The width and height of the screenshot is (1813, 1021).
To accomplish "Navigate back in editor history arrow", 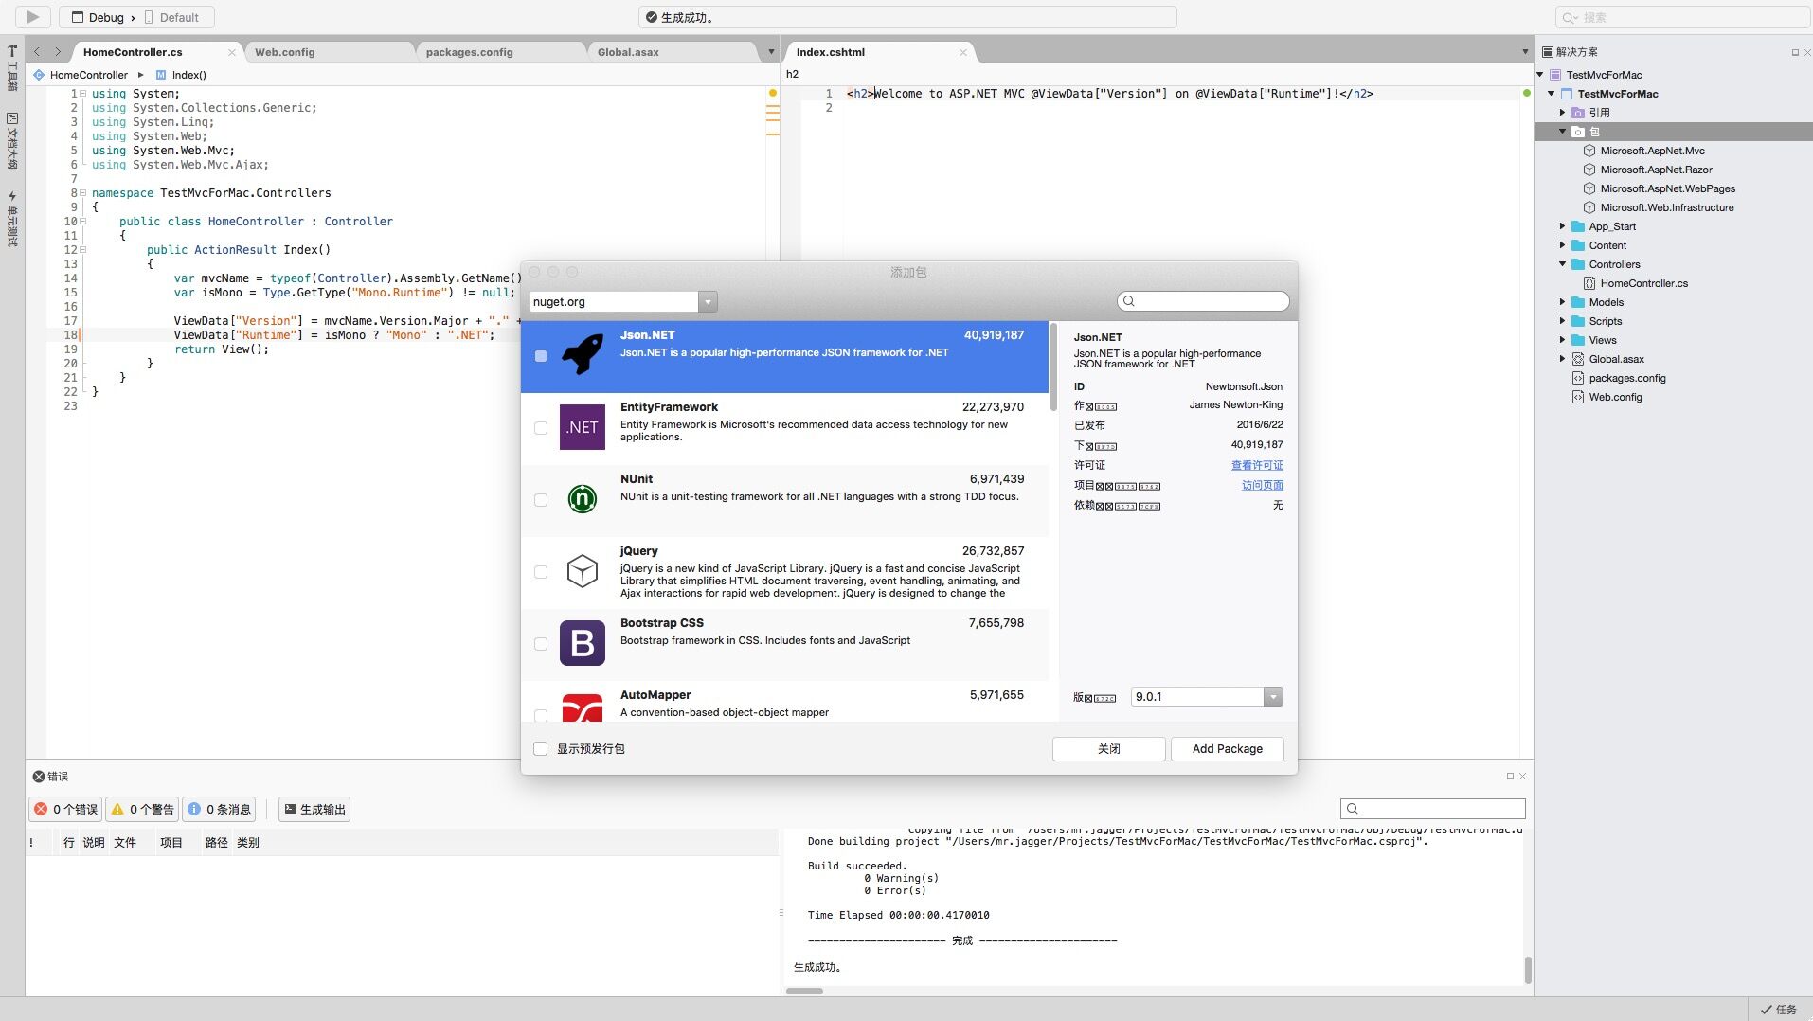I will point(37,52).
